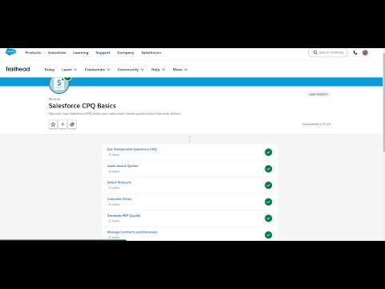The width and height of the screenshot is (385, 289).
Task: Click the Completed date text
Action: pyautogui.click(x=316, y=124)
